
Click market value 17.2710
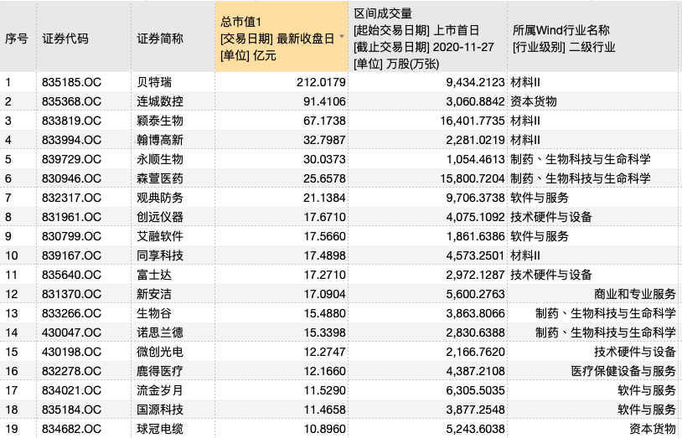[x=324, y=275]
